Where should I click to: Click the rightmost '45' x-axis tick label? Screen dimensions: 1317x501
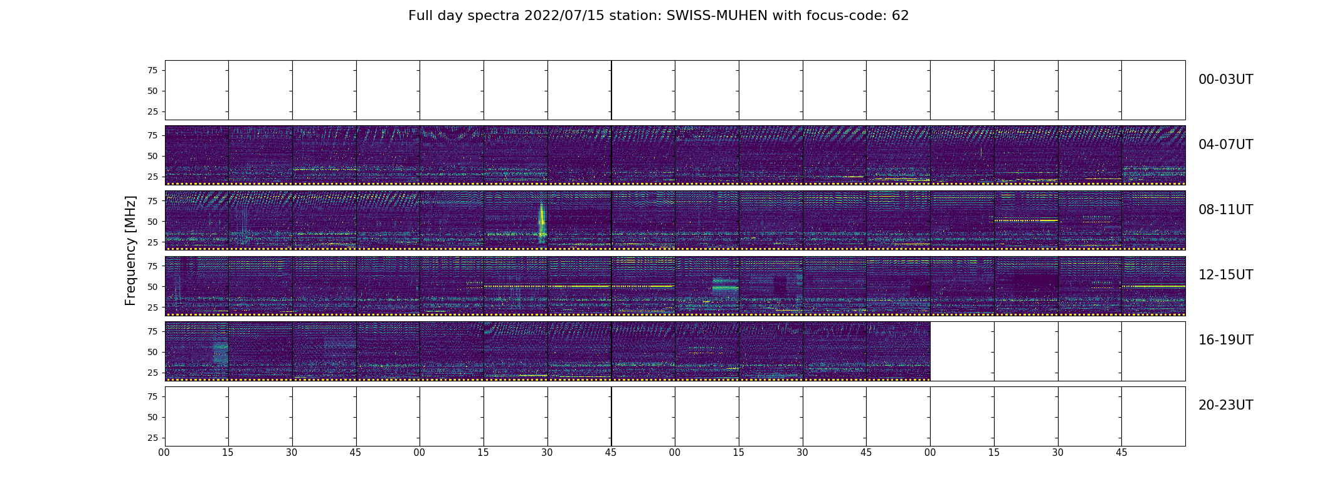coord(1121,453)
